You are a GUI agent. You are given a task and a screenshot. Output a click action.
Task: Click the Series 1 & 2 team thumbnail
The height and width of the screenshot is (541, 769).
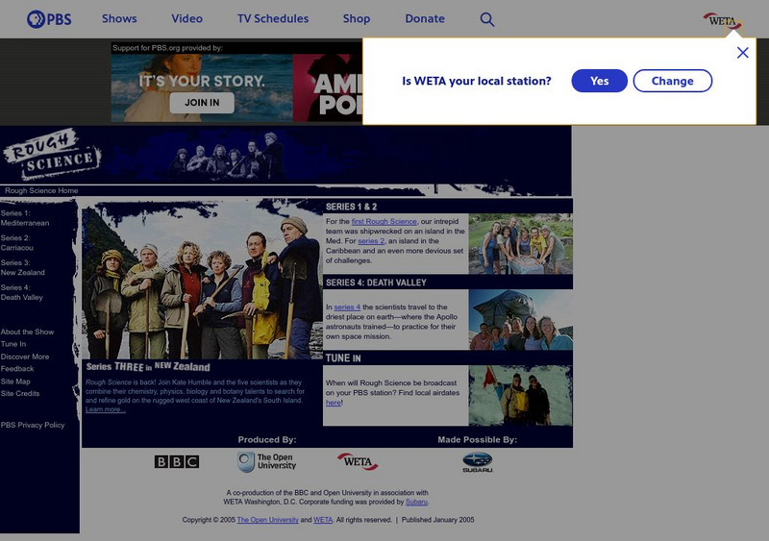520,244
